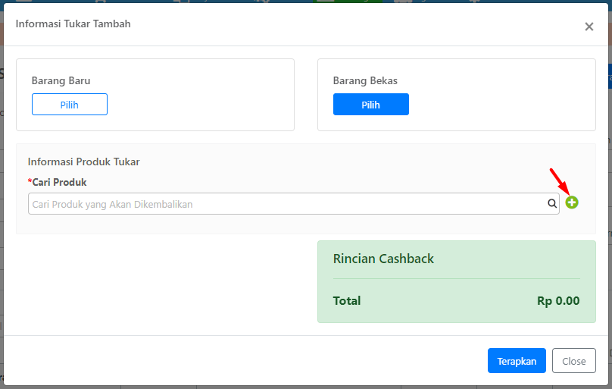Viewport: 612px width, 389px height.
Task: Click the Informasi Produk Tukar heading
Action: pos(83,162)
